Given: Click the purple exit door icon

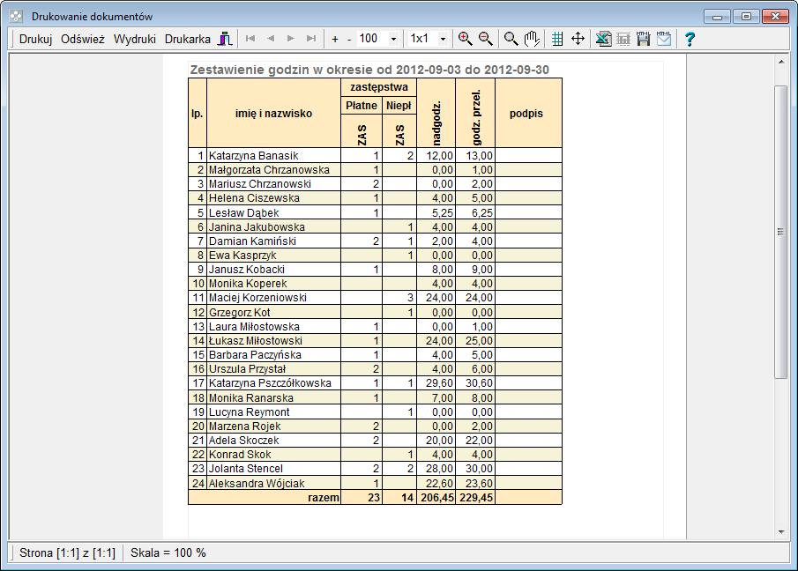Looking at the screenshot, I should pos(225,39).
